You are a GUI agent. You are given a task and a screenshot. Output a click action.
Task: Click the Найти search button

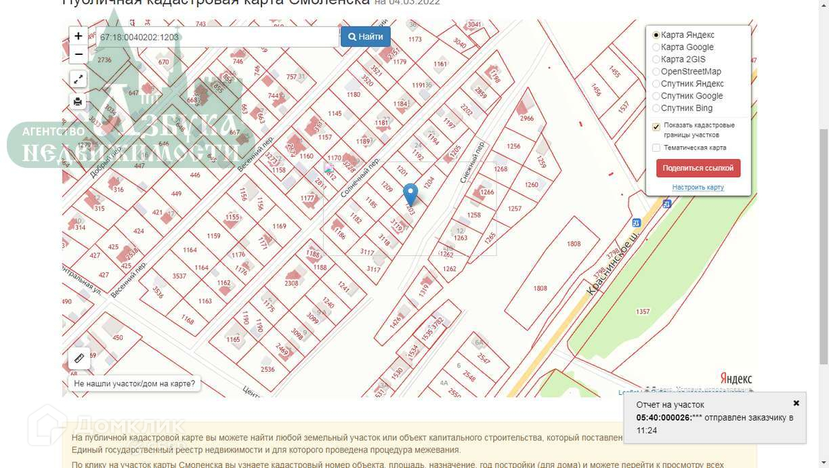click(x=366, y=37)
